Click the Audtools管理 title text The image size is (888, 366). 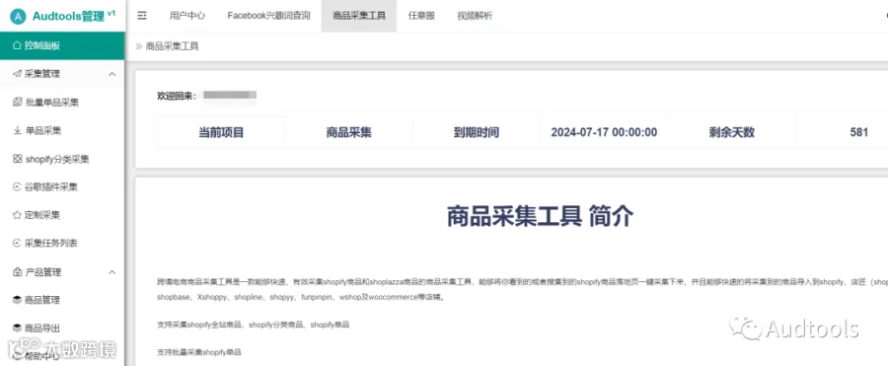tap(68, 17)
